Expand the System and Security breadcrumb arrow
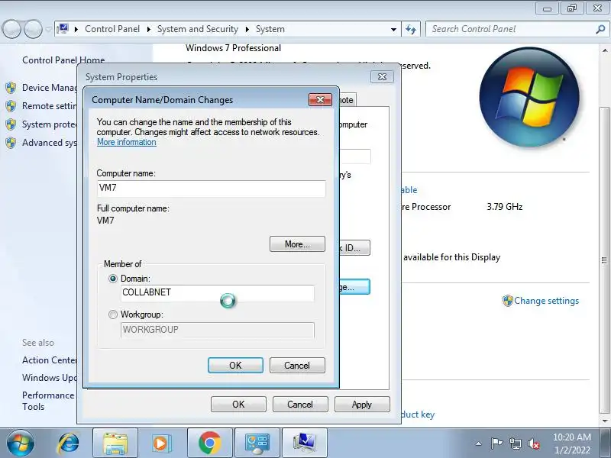The image size is (611, 458). point(247,29)
